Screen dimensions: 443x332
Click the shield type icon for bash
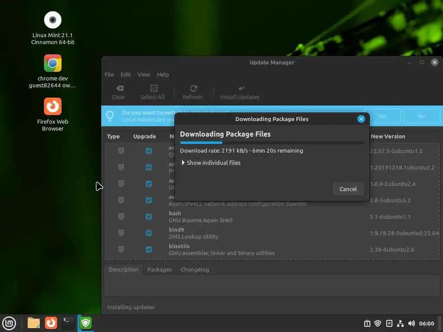pyautogui.click(x=121, y=217)
